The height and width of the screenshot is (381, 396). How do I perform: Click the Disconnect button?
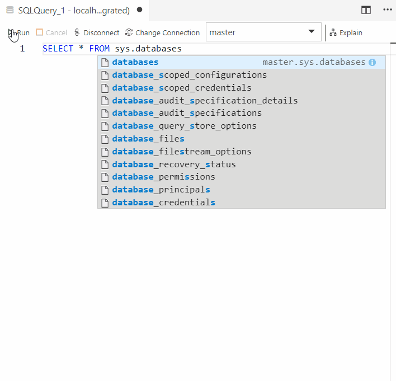click(96, 33)
